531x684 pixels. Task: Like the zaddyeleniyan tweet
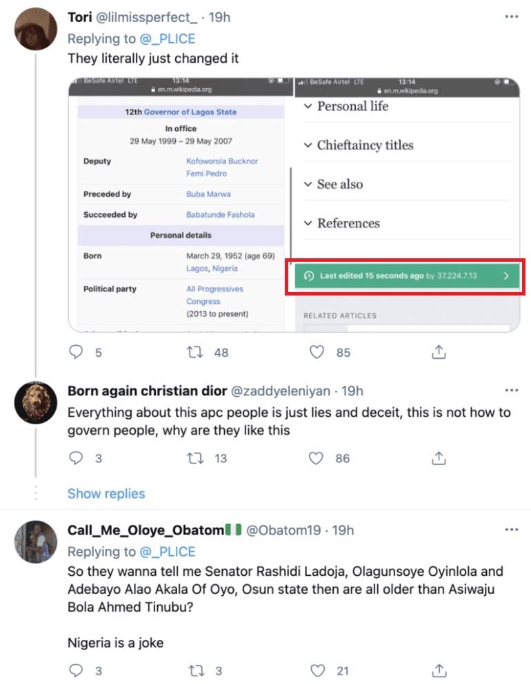pyautogui.click(x=317, y=459)
